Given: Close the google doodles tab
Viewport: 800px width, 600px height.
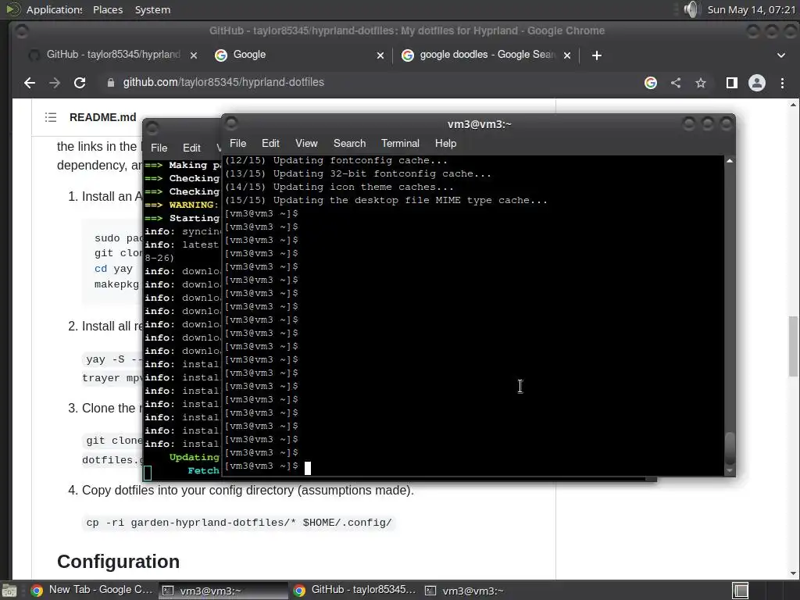Looking at the screenshot, I should (x=567, y=55).
